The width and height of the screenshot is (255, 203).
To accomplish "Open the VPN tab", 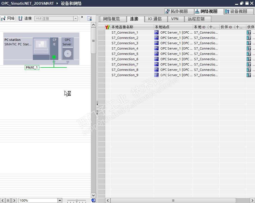I will (x=176, y=19).
